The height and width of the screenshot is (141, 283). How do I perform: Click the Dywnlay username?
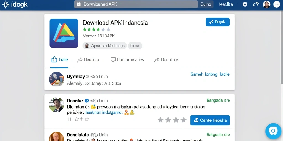[x=76, y=77]
